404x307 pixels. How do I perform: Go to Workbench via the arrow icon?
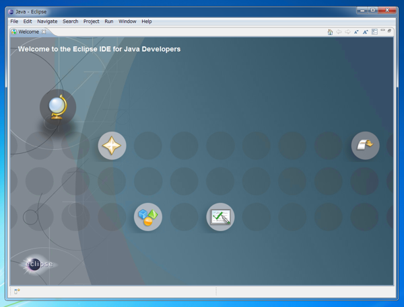[x=365, y=146]
